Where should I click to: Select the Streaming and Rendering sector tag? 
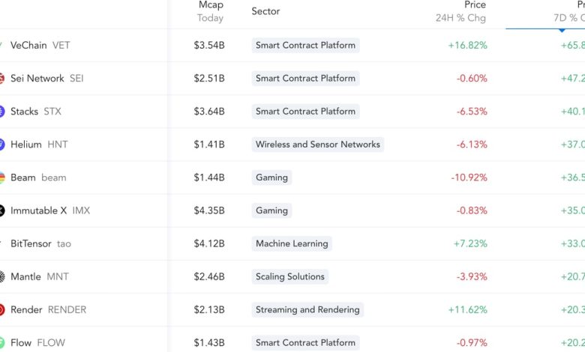point(307,309)
